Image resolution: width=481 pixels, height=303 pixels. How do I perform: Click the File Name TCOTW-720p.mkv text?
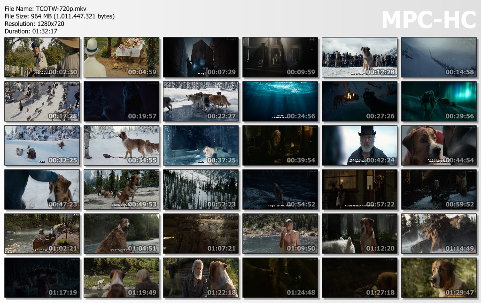tap(46, 8)
